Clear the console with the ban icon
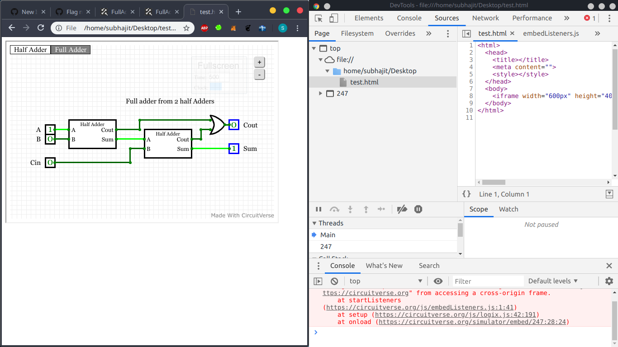 coord(334,281)
